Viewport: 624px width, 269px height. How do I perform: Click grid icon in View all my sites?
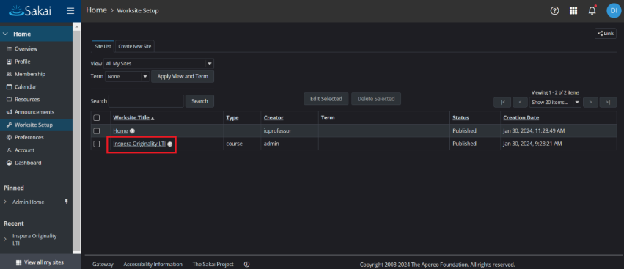tap(18, 262)
